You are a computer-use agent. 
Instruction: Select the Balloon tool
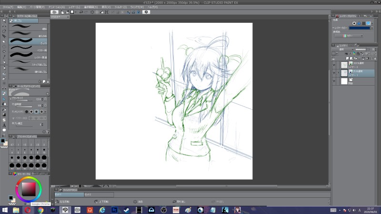point(4,130)
